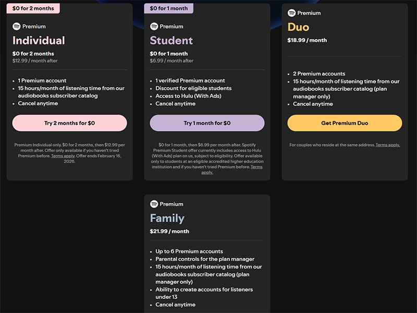The image size is (417, 313).
Task: Click the 'Get Premium Duo' button
Action: tap(345, 123)
